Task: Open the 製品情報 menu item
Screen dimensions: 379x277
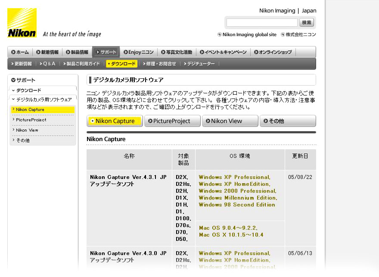Action: 77,52
